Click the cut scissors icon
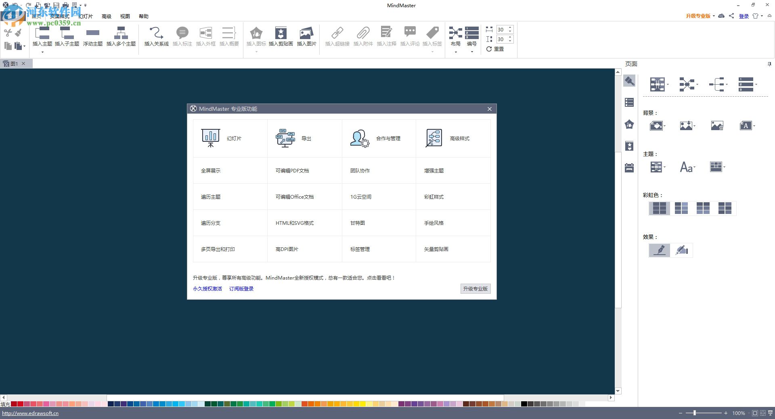 click(x=8, y=33)
